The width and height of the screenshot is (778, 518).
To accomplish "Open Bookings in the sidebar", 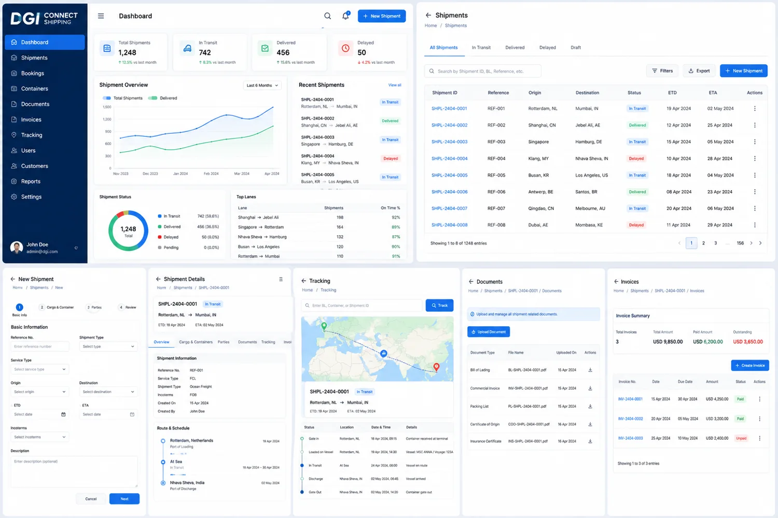I will (45, 74).
